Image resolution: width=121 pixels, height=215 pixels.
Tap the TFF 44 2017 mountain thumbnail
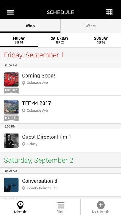[11, 107]
